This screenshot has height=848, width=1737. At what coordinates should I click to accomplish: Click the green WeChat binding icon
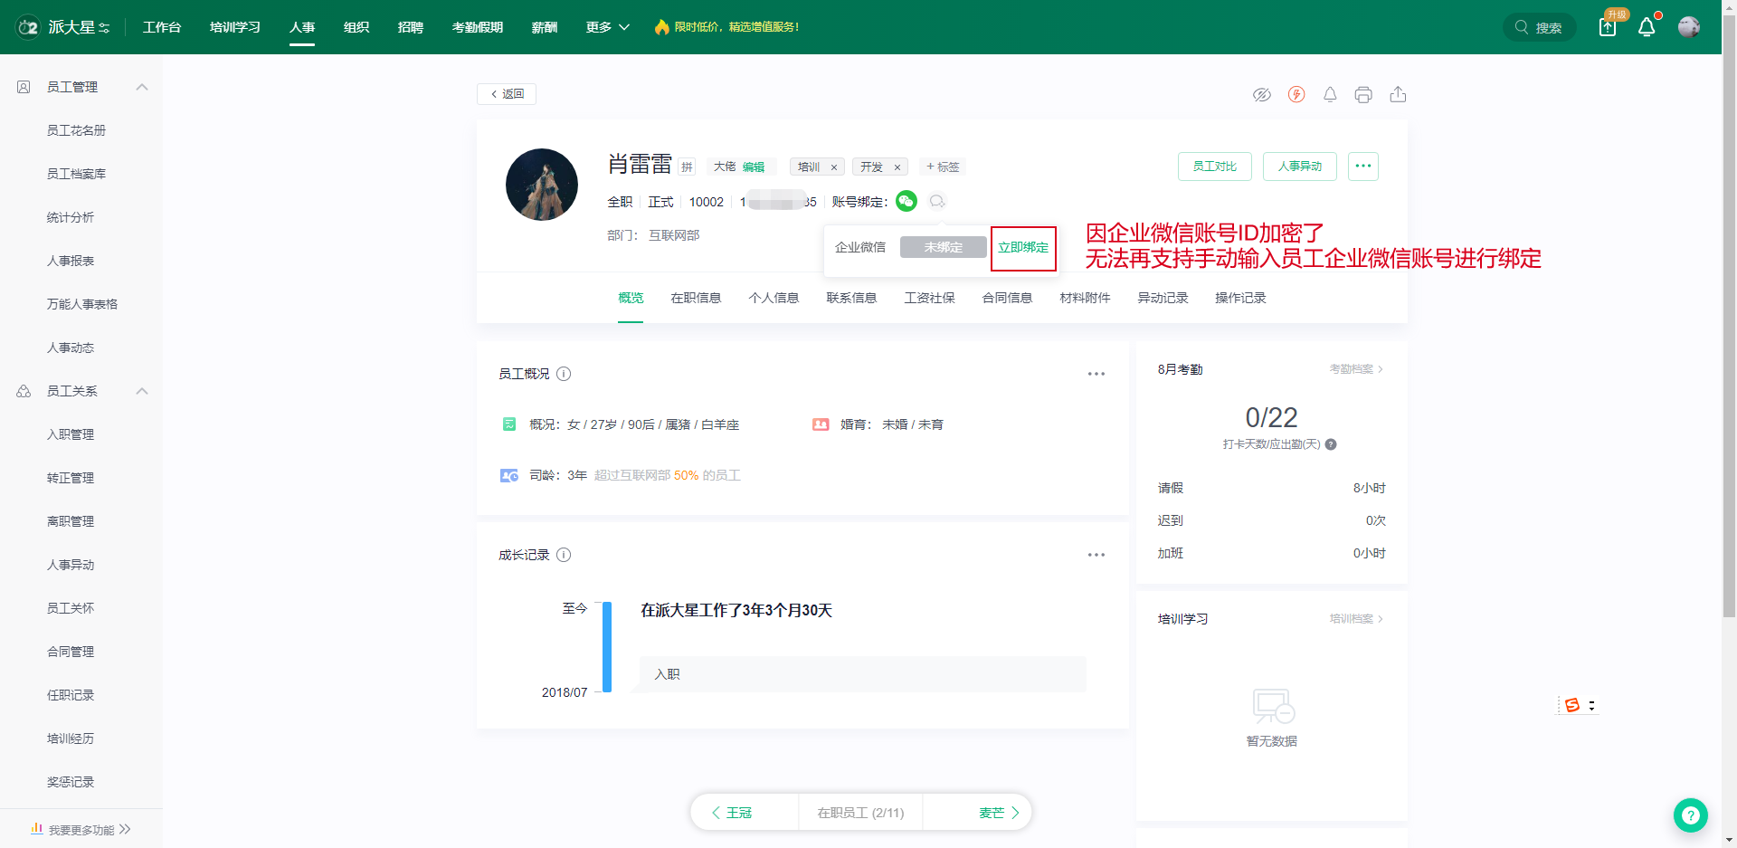[x=906, y=202]
